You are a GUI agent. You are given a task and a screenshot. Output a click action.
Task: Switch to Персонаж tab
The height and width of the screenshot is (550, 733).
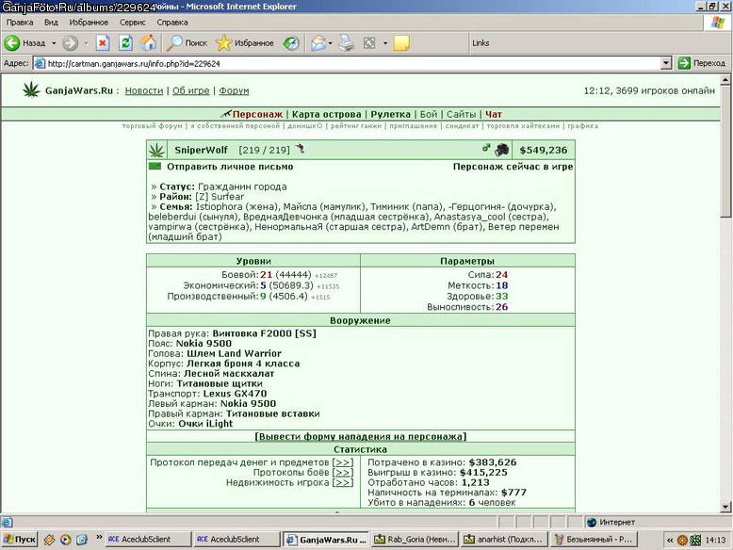[257, 114]
